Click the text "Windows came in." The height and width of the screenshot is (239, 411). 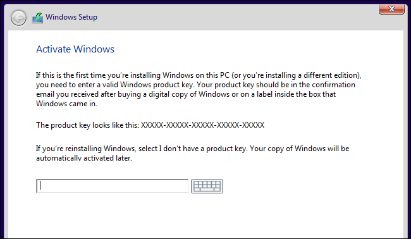point(66,104)
